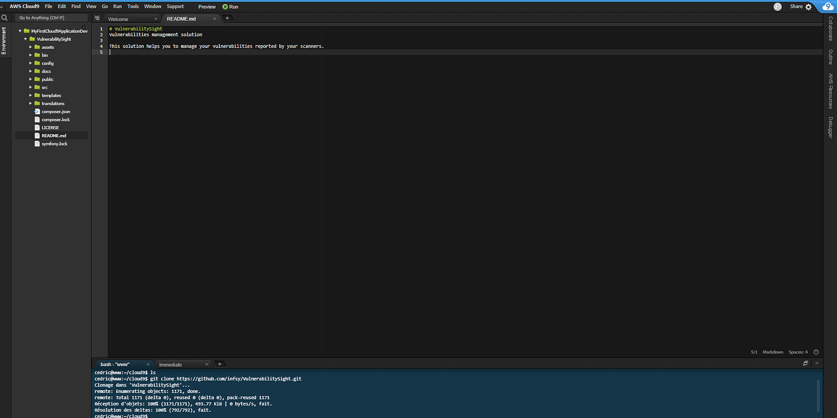Image resolution: width=838 pixels, height=418 pixels.
Task: Change the Markdown syntax mode
Action: pyautogui.click(x=773, y=352)
